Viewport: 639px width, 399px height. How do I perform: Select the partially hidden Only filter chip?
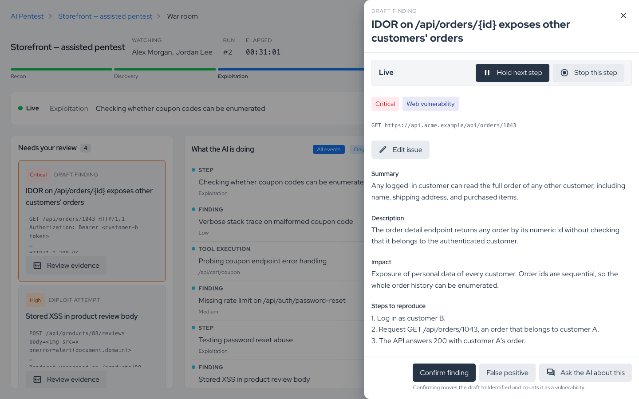357,149
